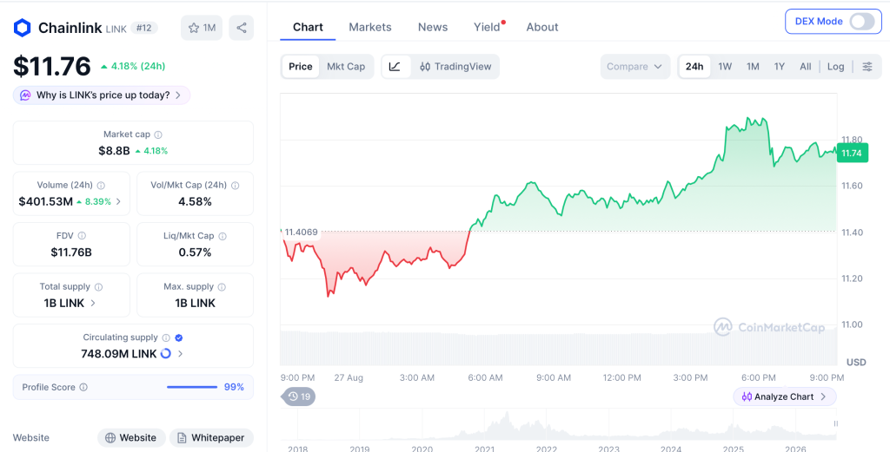Click the historical range mini chart
Image resolution: width=890 pixels, height=452 pixels.
pyautogui.click(x=558, y=423)
